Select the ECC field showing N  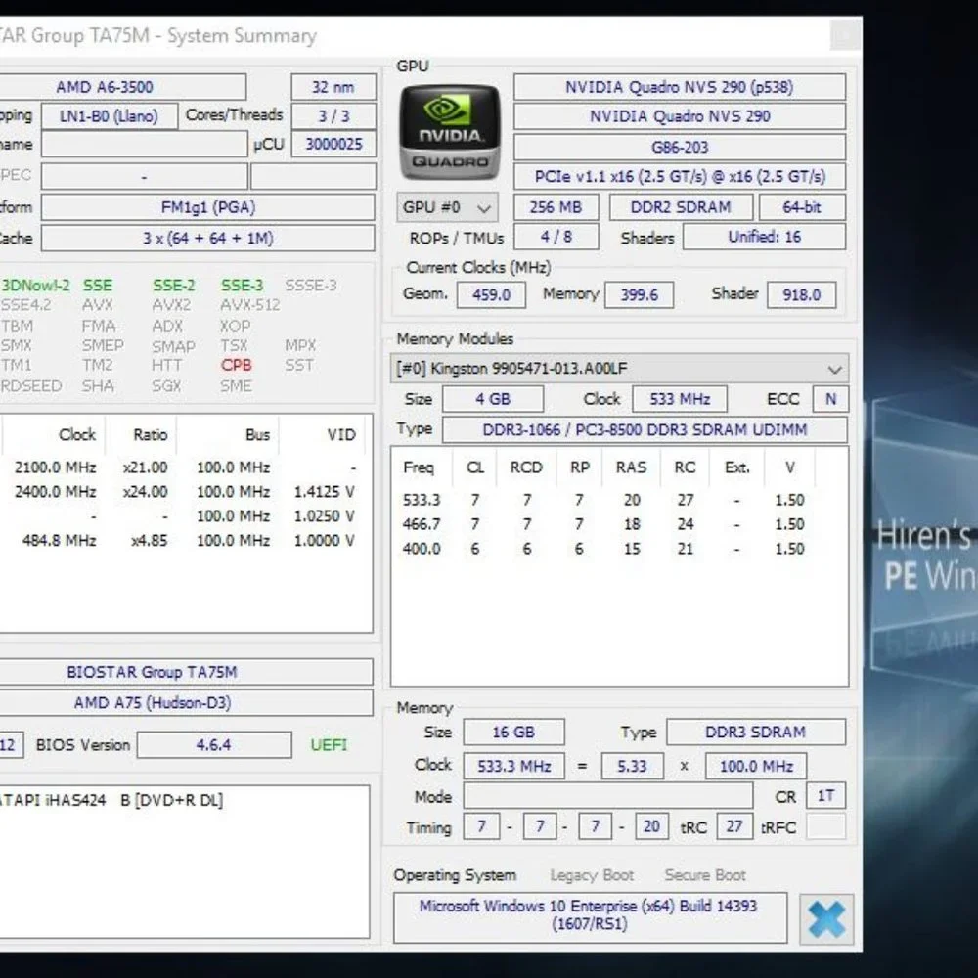click(830, 399)
